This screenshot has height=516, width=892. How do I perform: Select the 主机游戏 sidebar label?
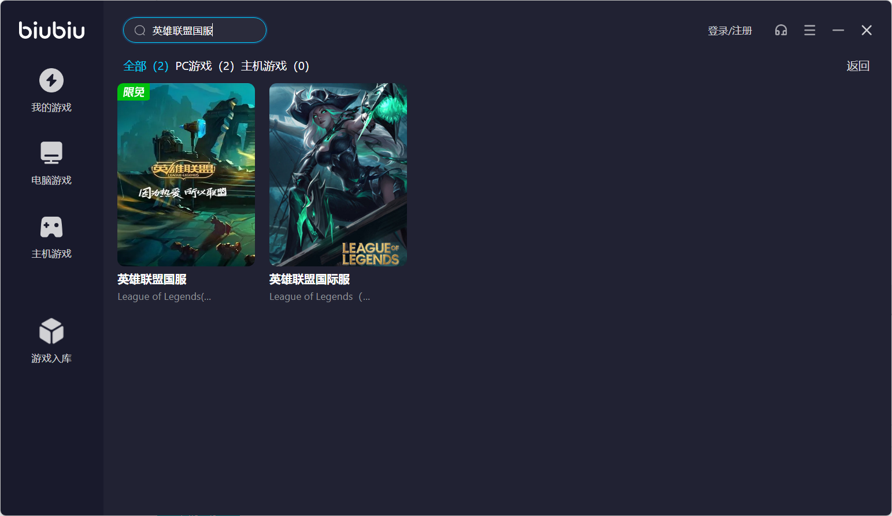tap(51, 254)
